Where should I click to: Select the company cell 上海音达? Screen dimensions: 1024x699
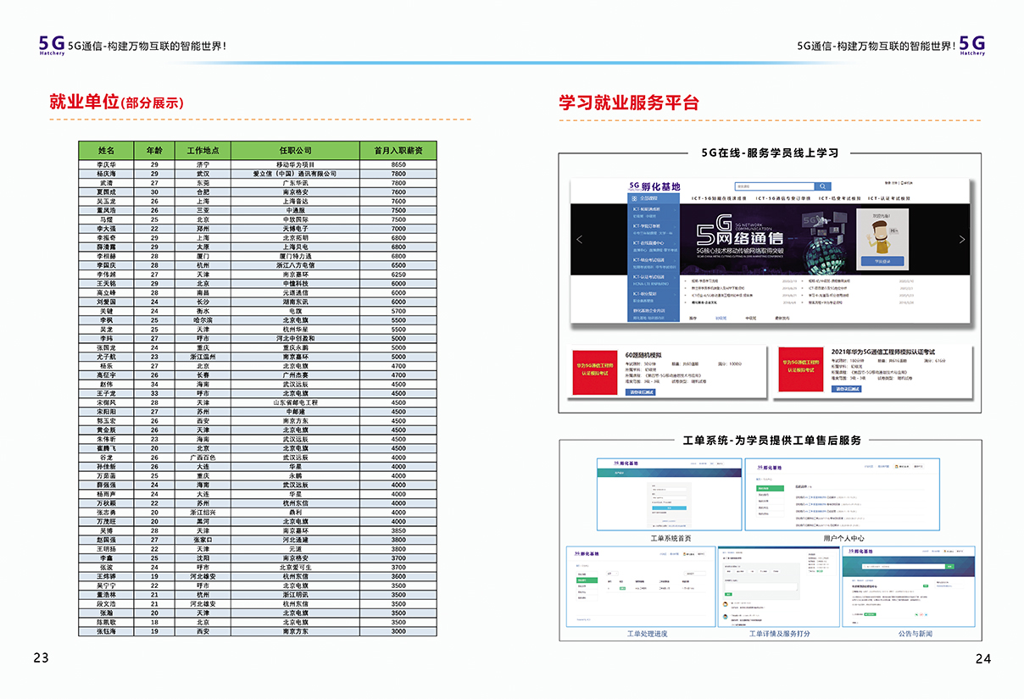[x=296, y=202]
